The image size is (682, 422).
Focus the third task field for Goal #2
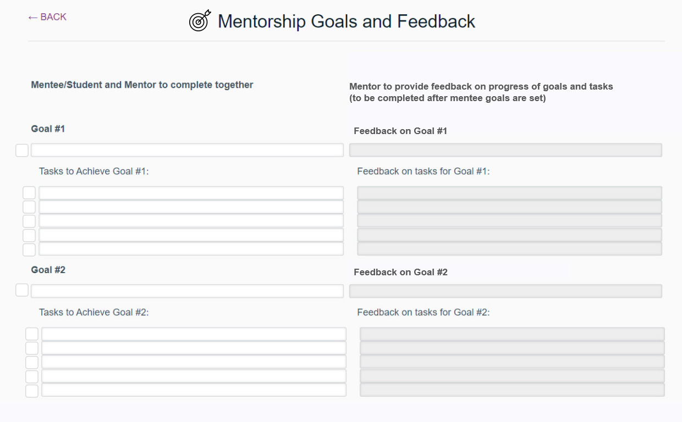click(x=194, y=362)
